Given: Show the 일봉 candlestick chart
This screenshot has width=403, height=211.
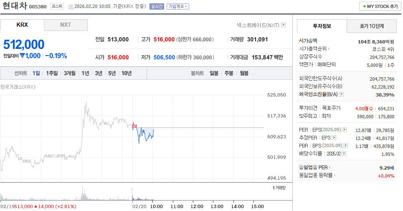Looking at the screenshot, I should 214,73.
